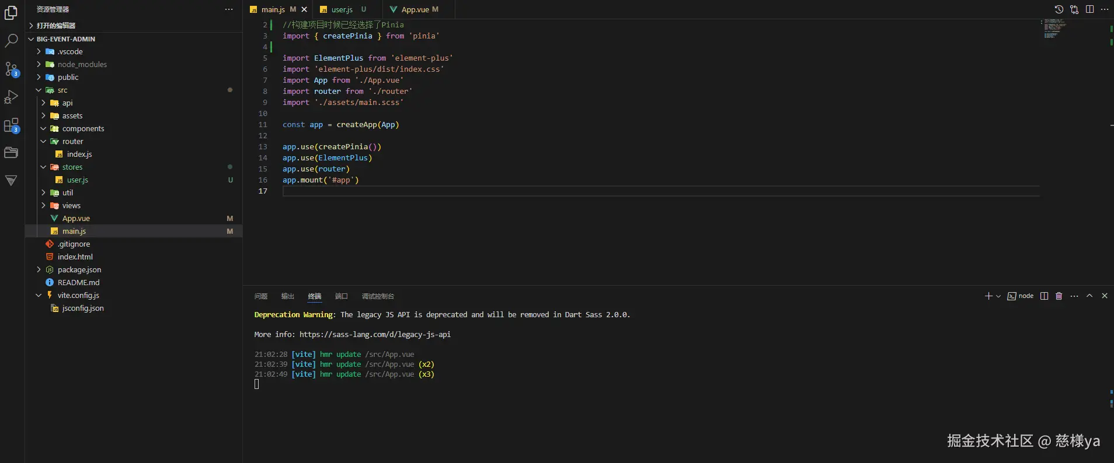Split the editor to the right
This screenshot has height=463, width=1114.
tap(1089, 9)
